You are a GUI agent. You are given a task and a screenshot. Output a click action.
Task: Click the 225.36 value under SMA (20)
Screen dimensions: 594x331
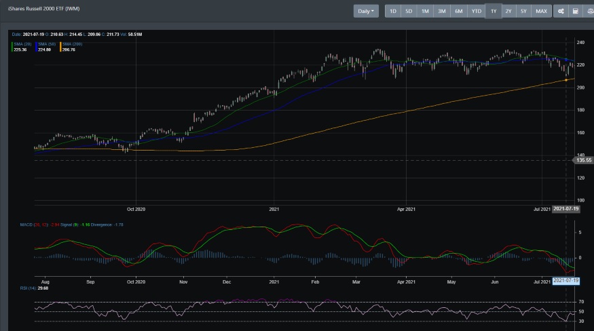pos(20,50)
